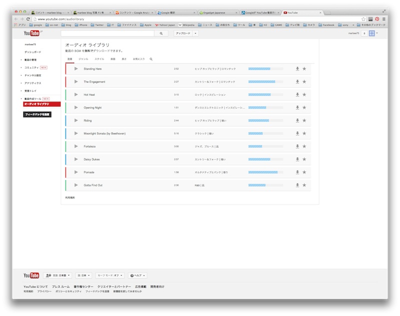This screenshot has height=316, width=400.
Task: Toggle the favorite star on "Riding"
Action: (x=304, y=120)
